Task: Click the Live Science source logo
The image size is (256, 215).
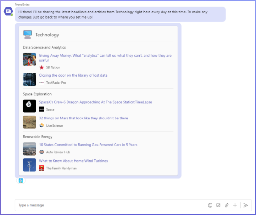Action: (x=42, y=125)
